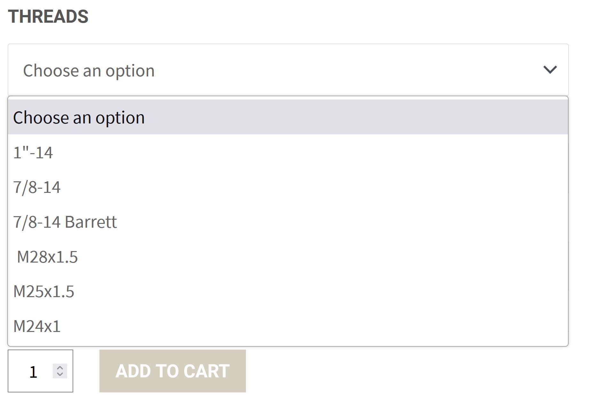Add the product to the cart
Viewport: 606px width, 402px height.
point(172,371)
